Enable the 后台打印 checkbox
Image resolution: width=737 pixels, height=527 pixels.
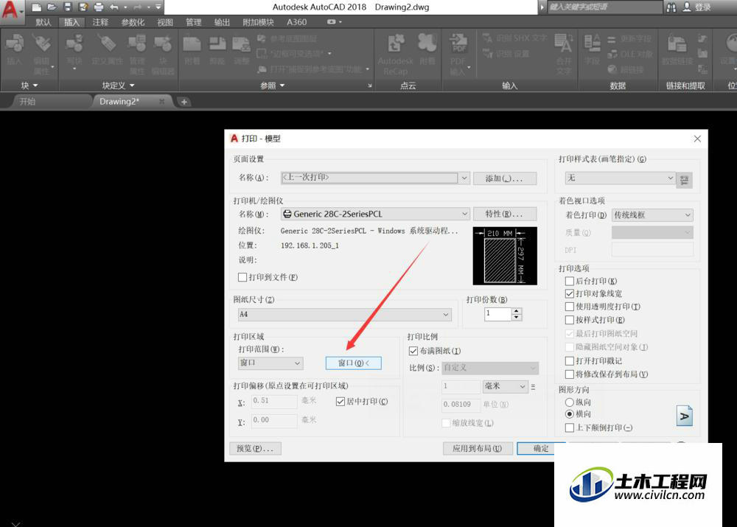pyautogui.click(x=569, y=281)
